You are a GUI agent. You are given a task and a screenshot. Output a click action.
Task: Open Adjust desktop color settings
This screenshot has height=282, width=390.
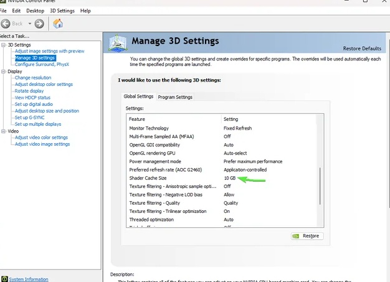(44, 84)
